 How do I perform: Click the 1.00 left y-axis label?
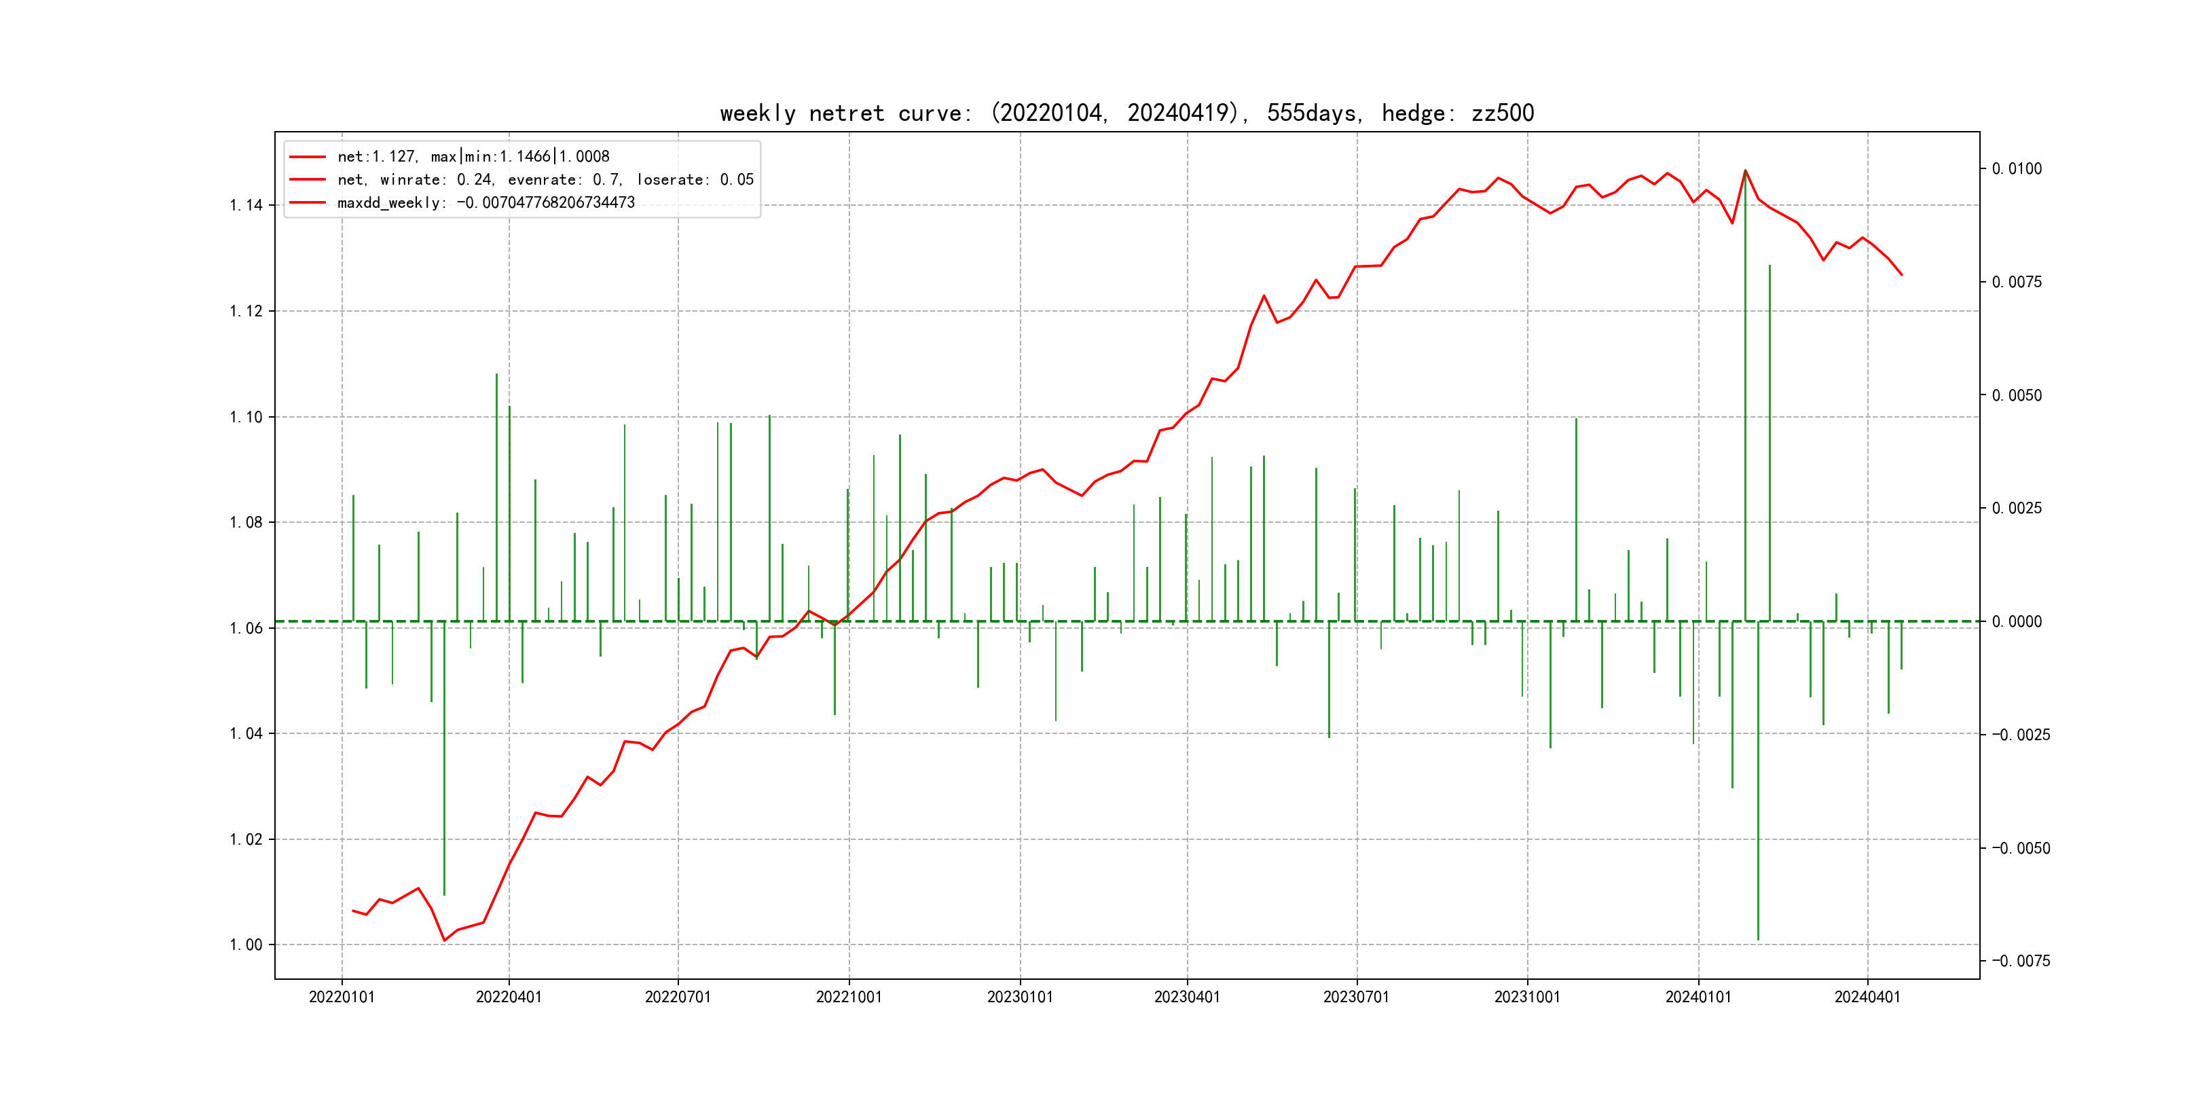[246, 945]
